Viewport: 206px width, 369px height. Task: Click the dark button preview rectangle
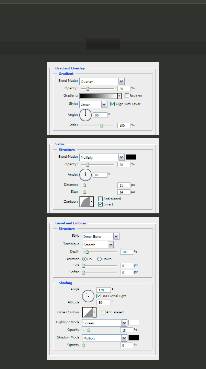[103, 43]
